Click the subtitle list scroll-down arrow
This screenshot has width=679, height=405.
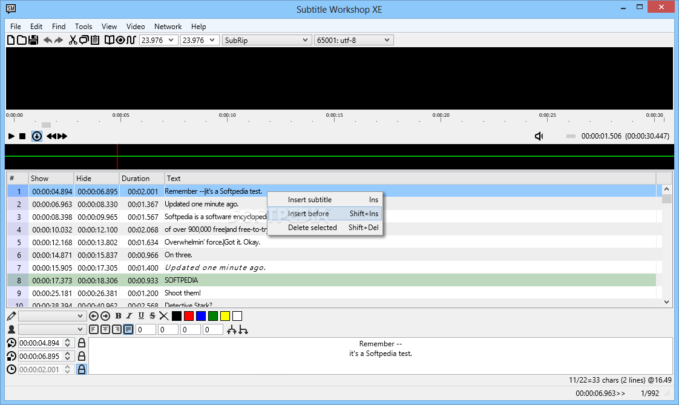tap(666, 302)
